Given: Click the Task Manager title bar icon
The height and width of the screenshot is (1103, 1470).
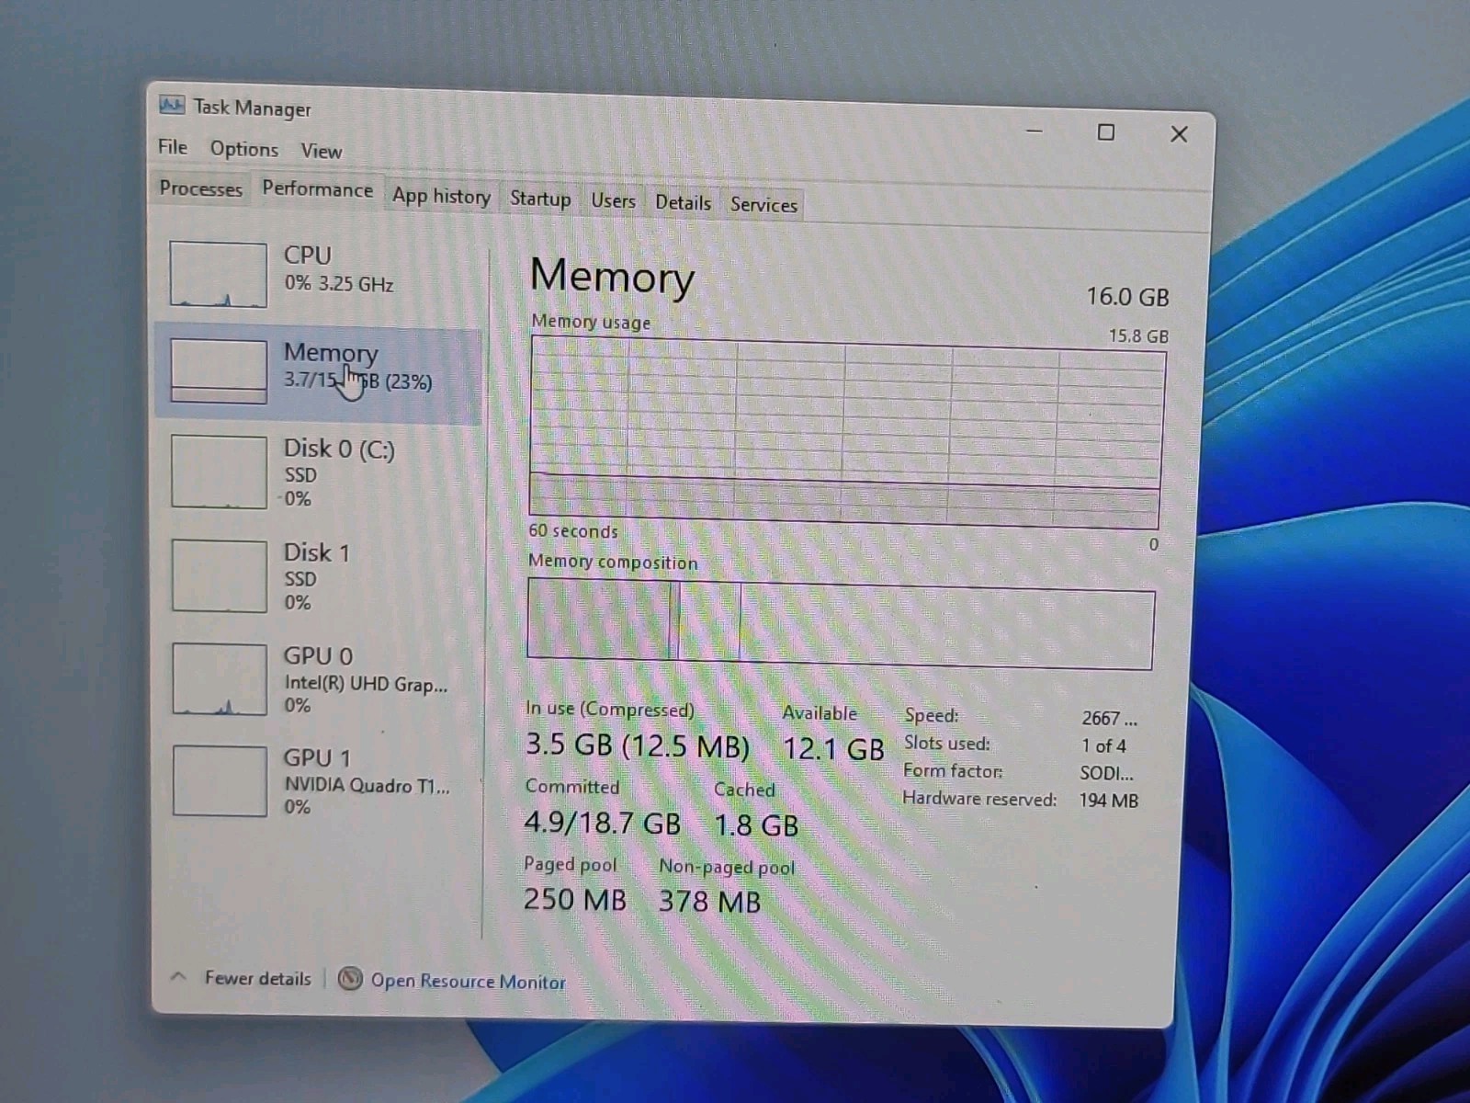Looking at the screenshot, I should coord(172,105).
